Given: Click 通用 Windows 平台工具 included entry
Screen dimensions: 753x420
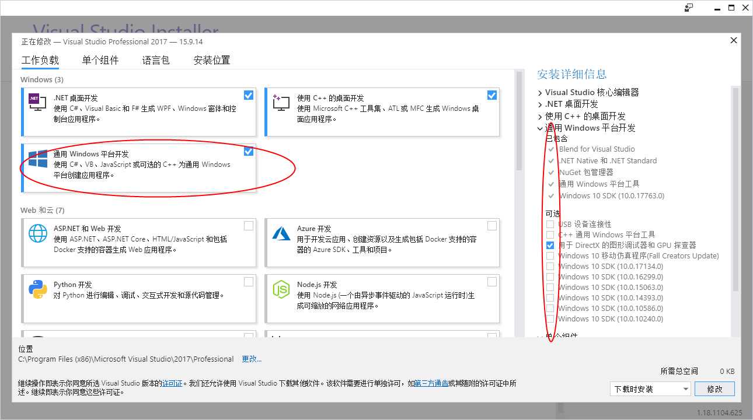Looking at the screenshot, I should click(599, 184).
